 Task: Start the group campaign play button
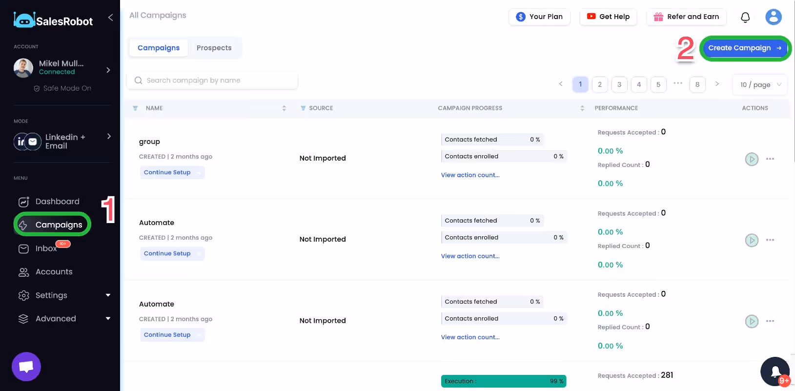[752, 159]
